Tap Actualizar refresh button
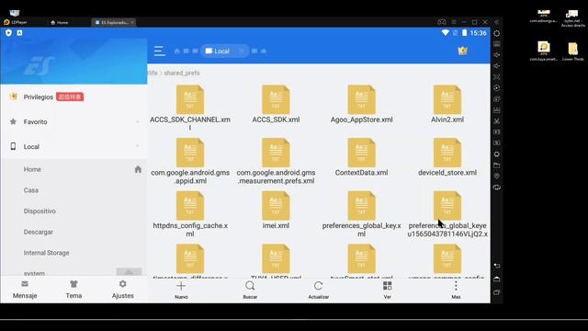The height and width of the screenshot is (331, 588). (319, 291)
